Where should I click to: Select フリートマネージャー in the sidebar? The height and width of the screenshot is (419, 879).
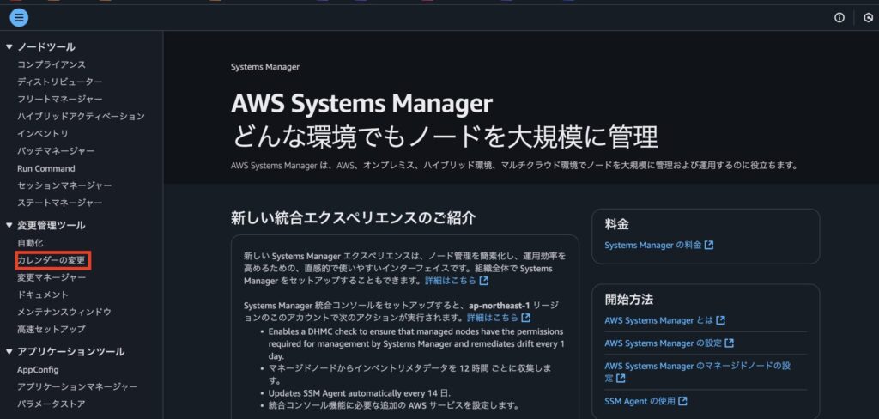click(60, 100)
